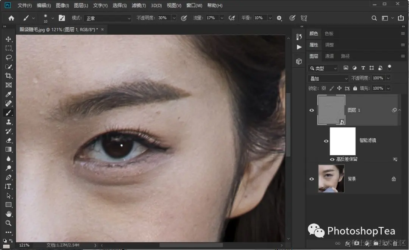Image resolution: width=409 pixels, height=250 pixels.
Task: Open the 调整 panel tab
Action: point(329,45)
